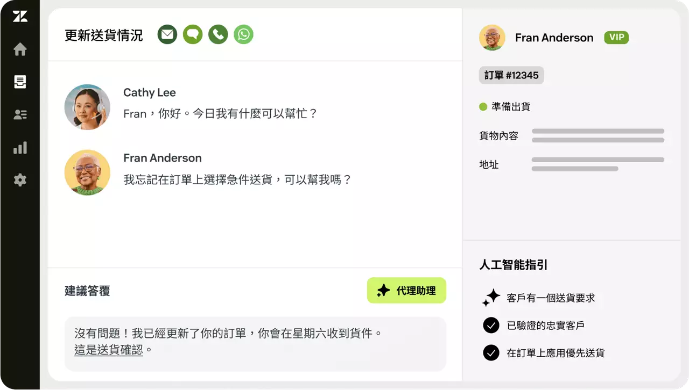689x390 pixels.
Task: Select the phone call channel icon
Action: coord(218,35)
